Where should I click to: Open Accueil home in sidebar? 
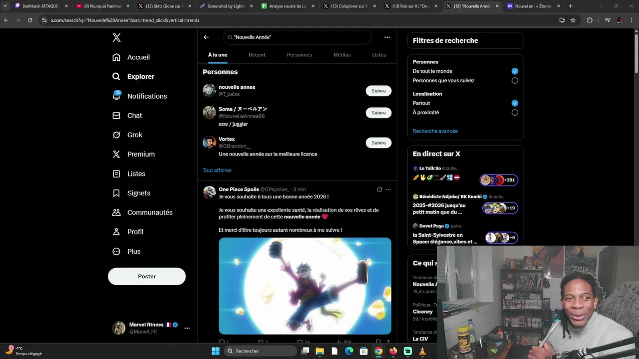click(131, 57)
